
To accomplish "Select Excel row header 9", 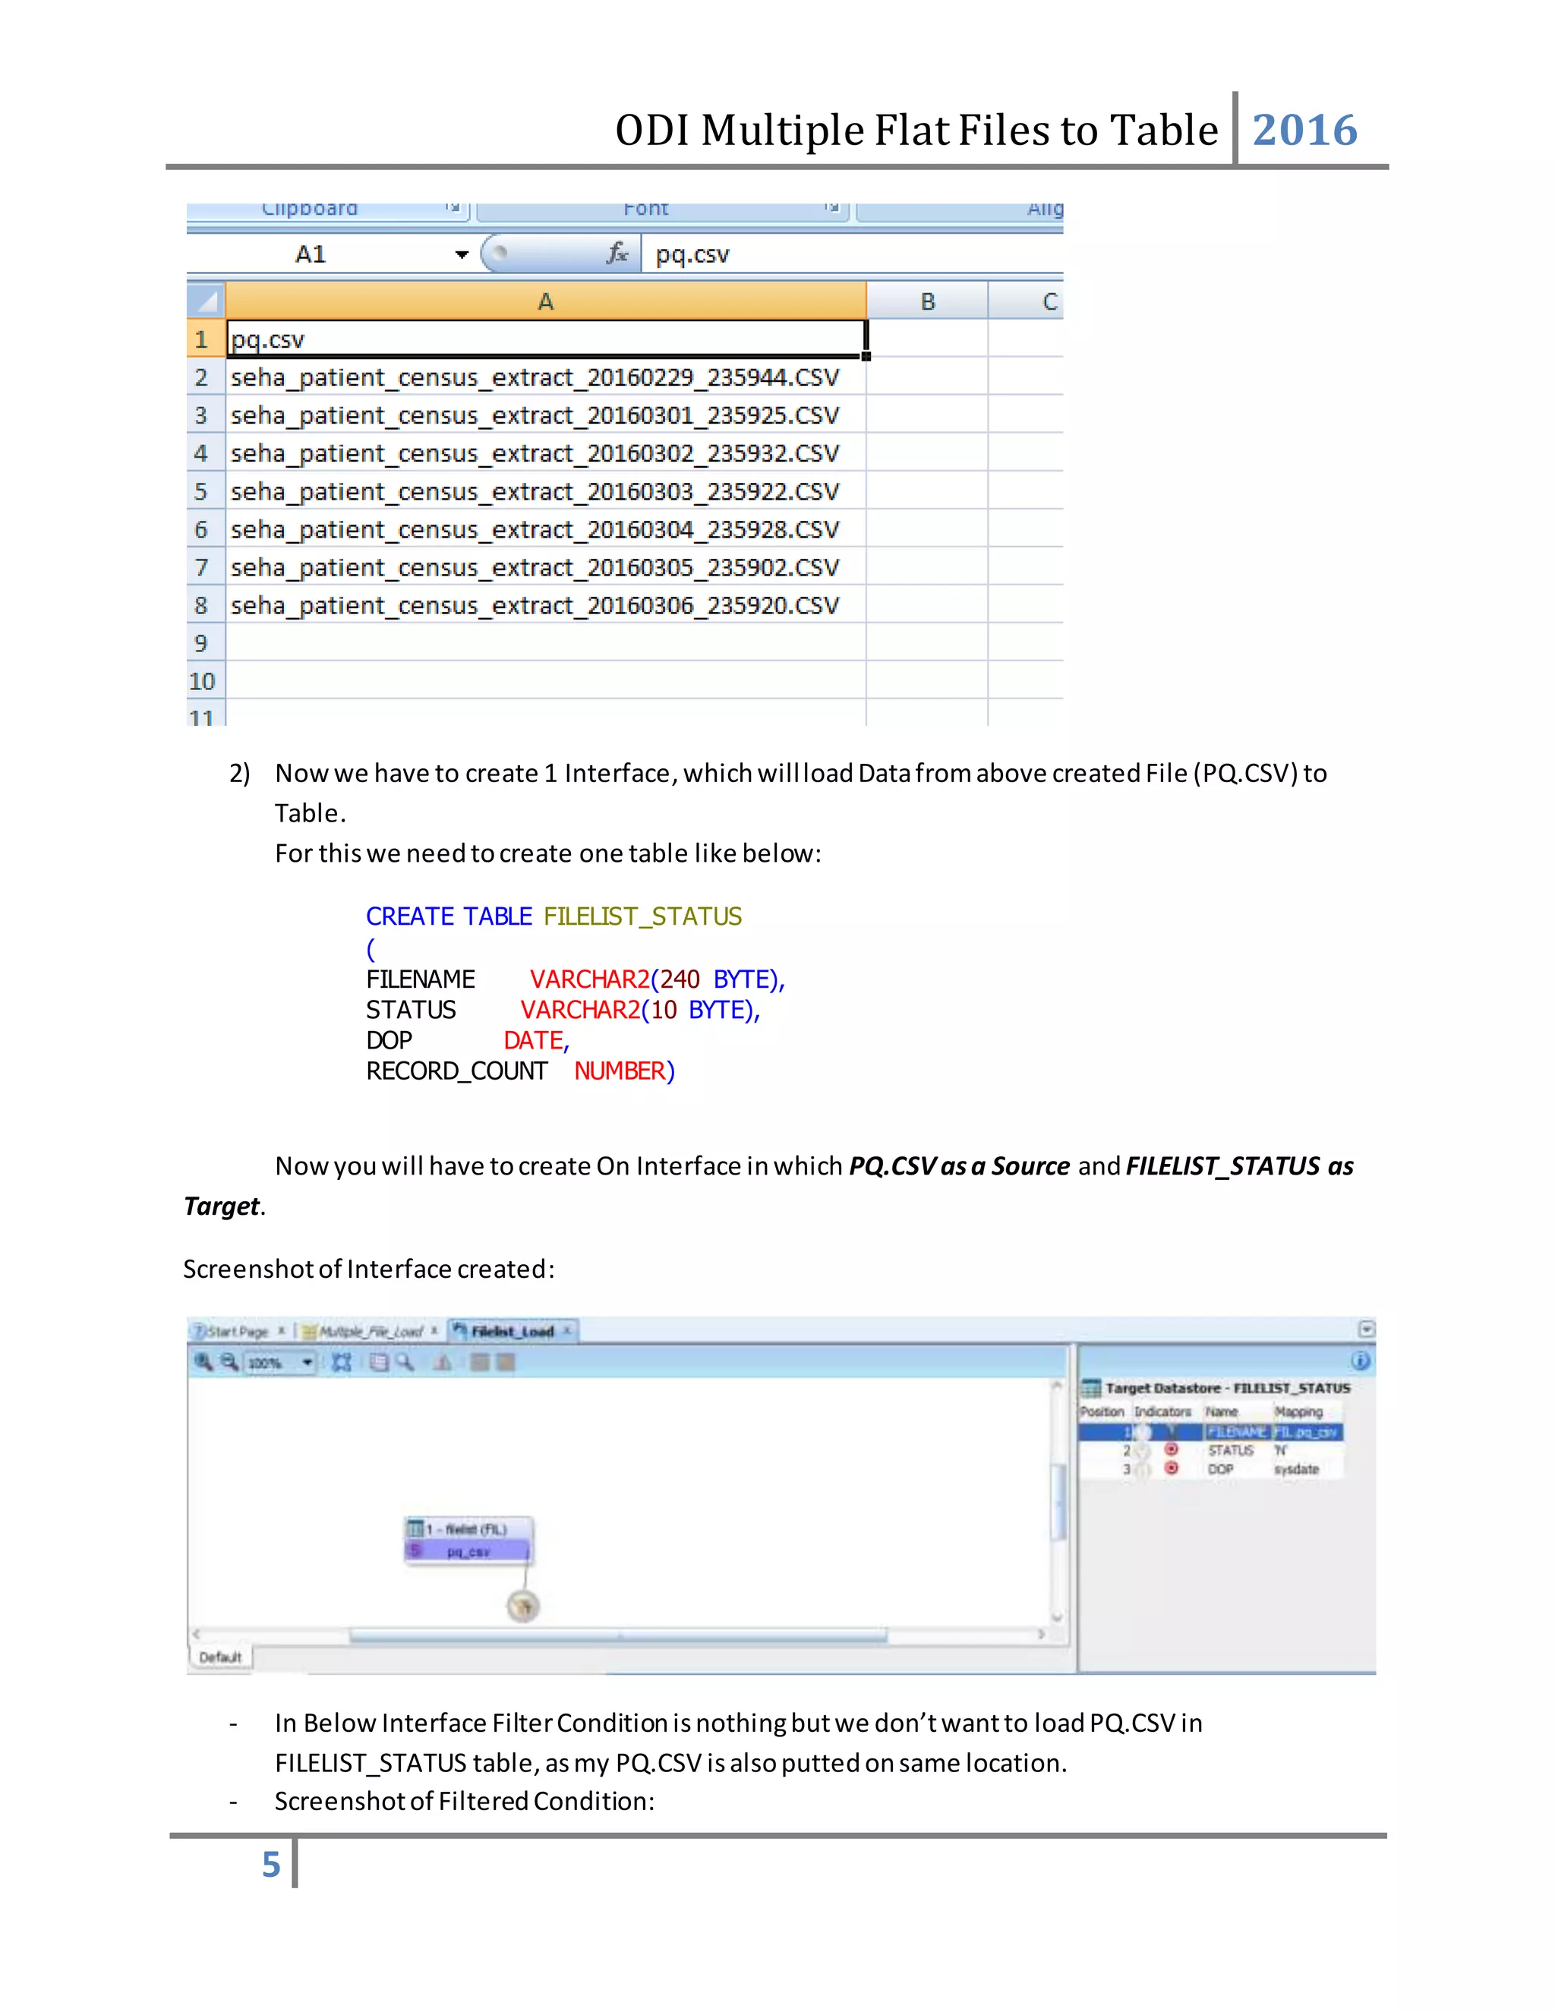I will 206,642.
